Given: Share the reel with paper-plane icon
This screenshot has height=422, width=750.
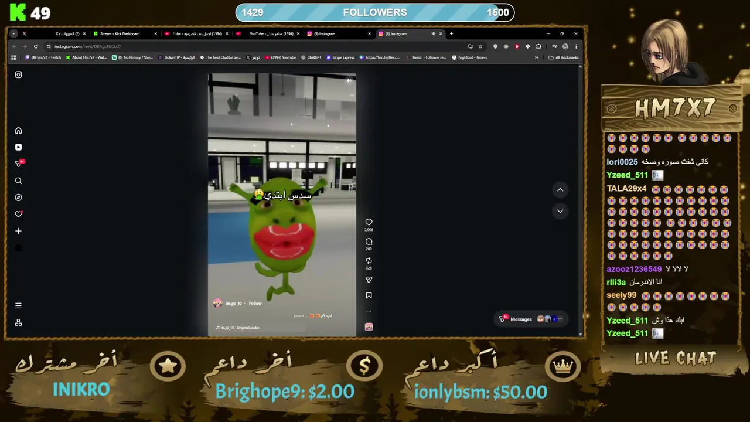Looking at the screenshot, I should (x=369, y=280).
